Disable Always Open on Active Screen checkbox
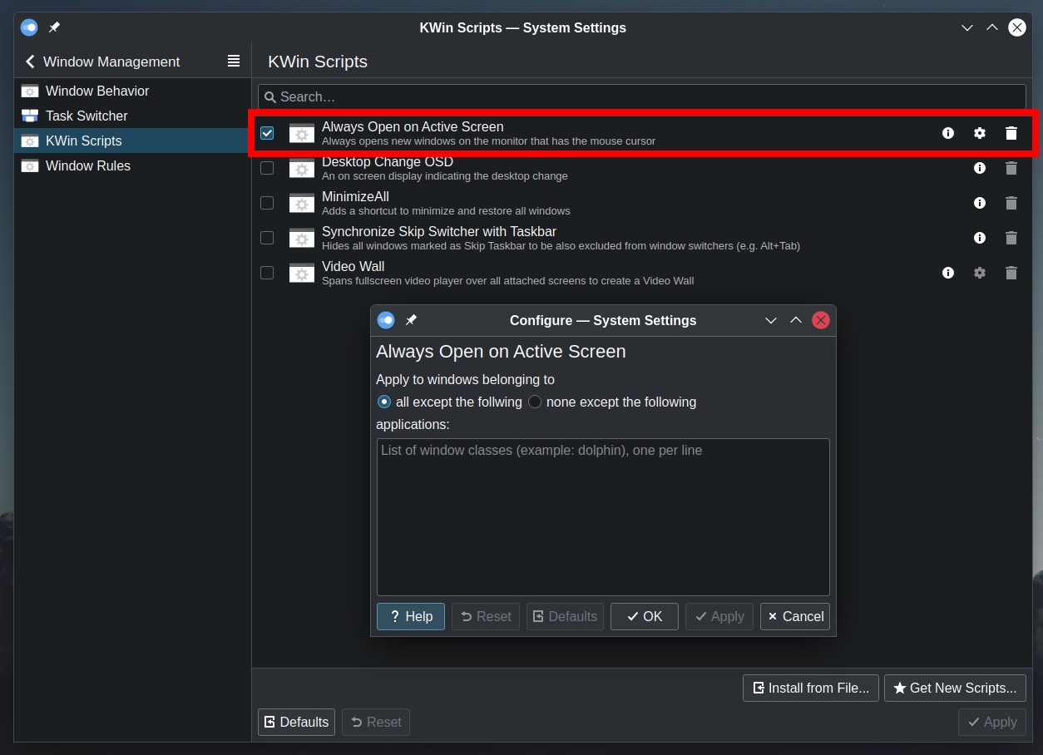 [x=267, y=133]
